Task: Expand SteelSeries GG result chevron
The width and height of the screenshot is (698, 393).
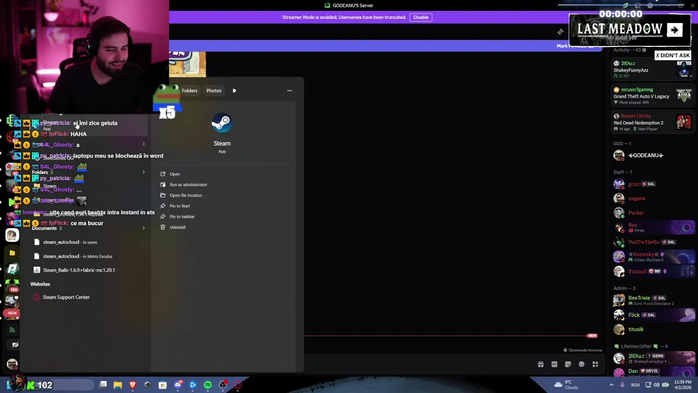Action: pos(143,145)
